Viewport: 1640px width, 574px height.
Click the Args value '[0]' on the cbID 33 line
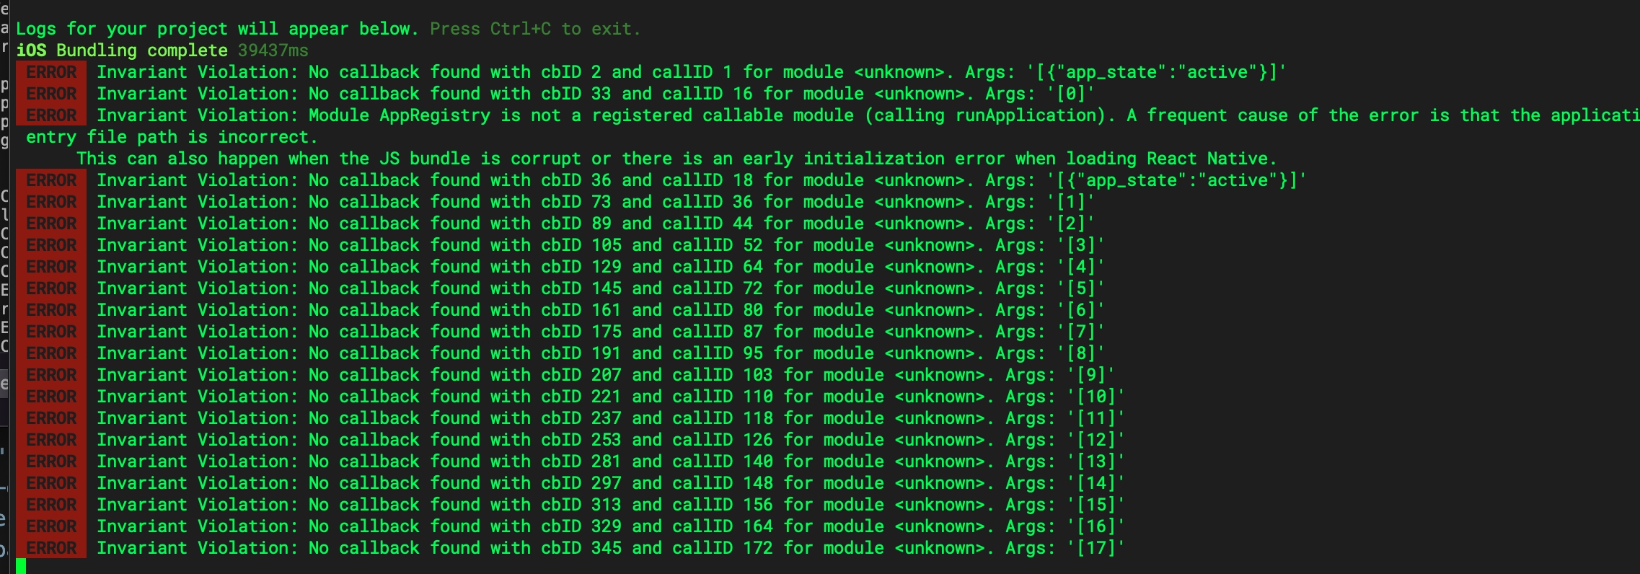click(1070, 94)
